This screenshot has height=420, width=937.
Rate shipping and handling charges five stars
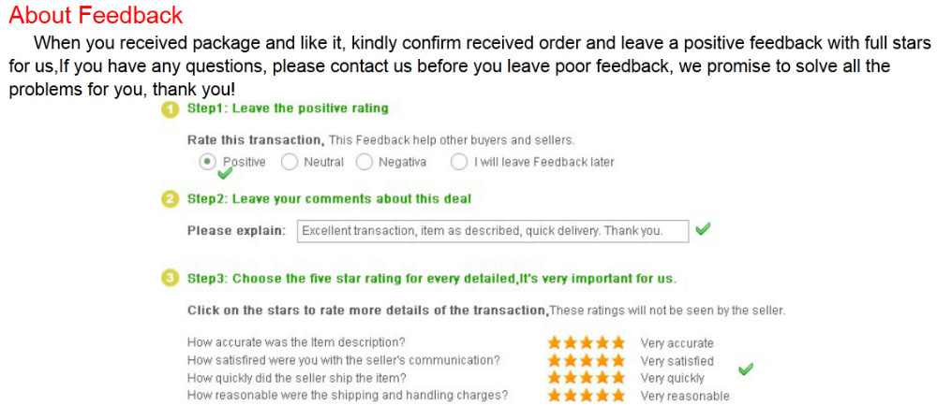[617, 395]
